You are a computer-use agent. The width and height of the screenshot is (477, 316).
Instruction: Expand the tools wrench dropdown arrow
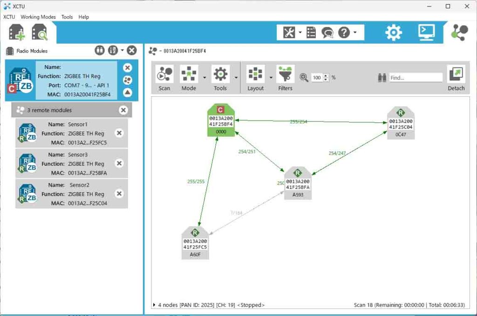pos(300,33)
